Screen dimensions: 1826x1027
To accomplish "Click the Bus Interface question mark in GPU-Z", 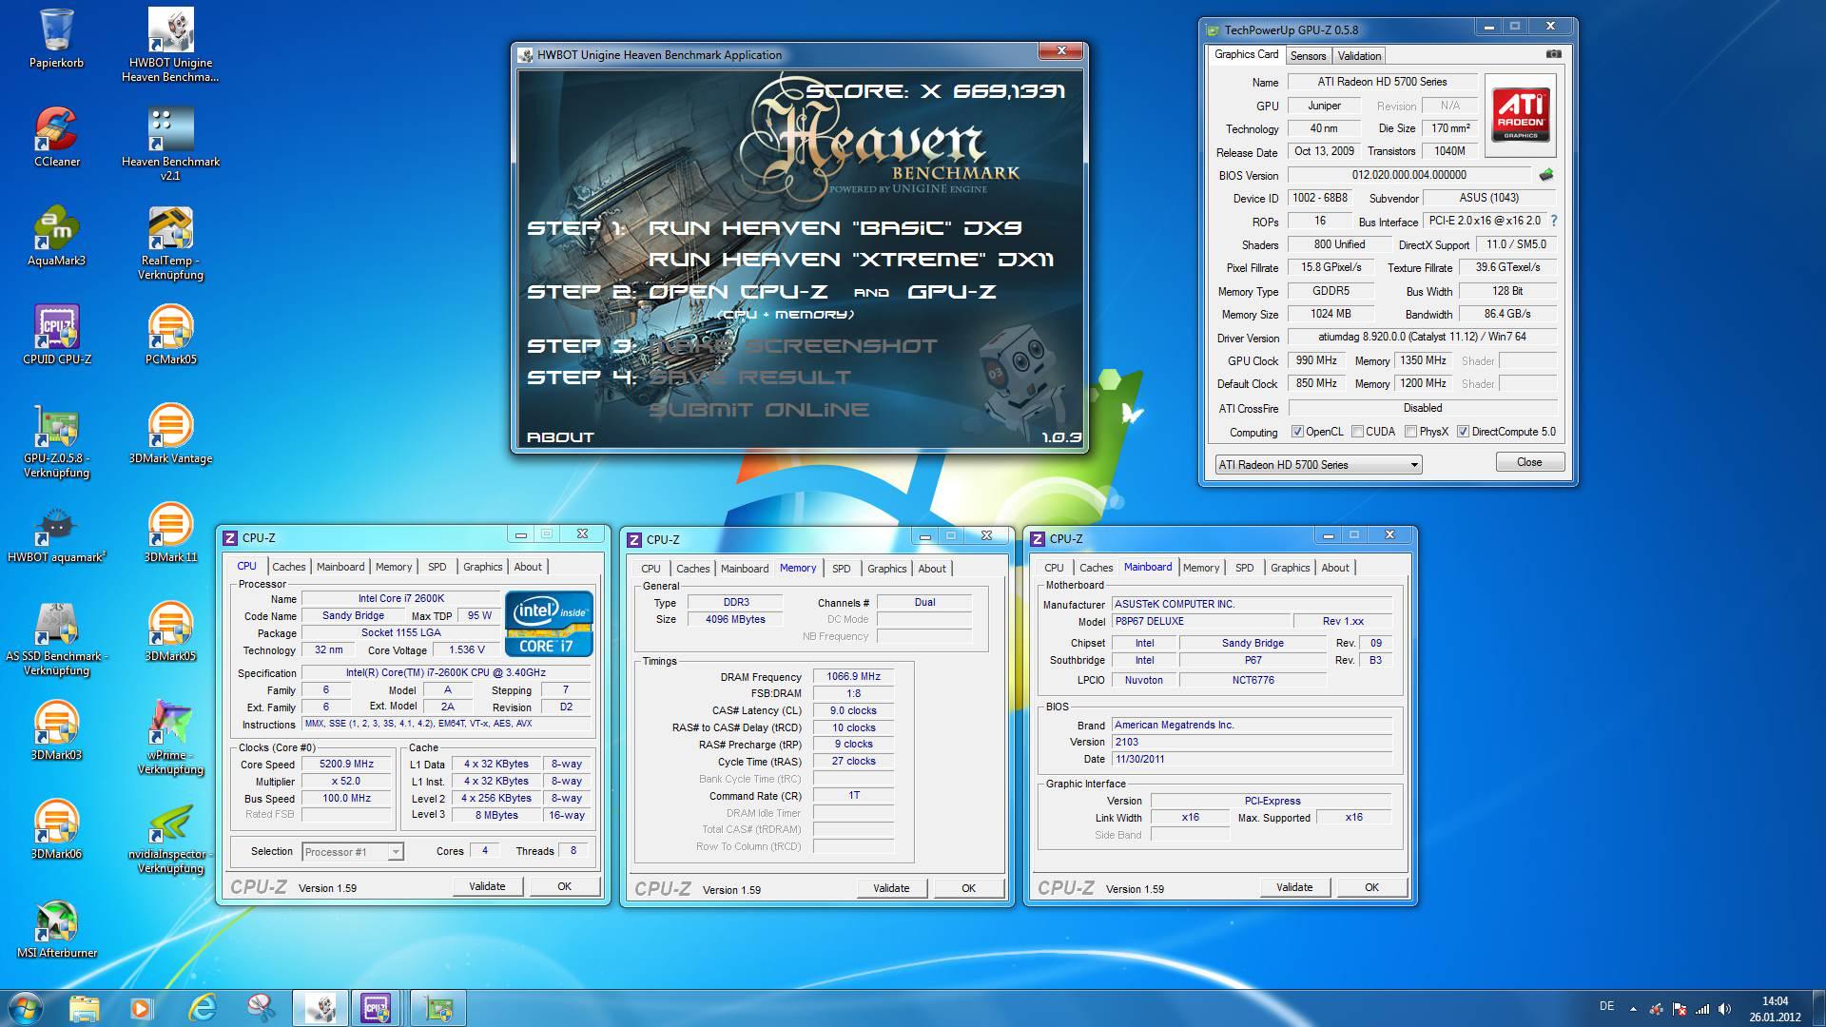I will [1554, 221].
